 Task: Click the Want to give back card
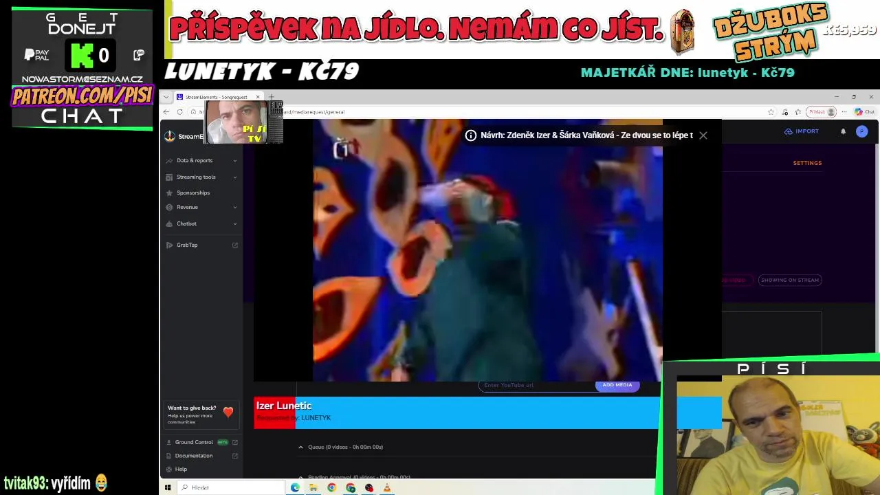pyautogui.click(x=201, y=414)
